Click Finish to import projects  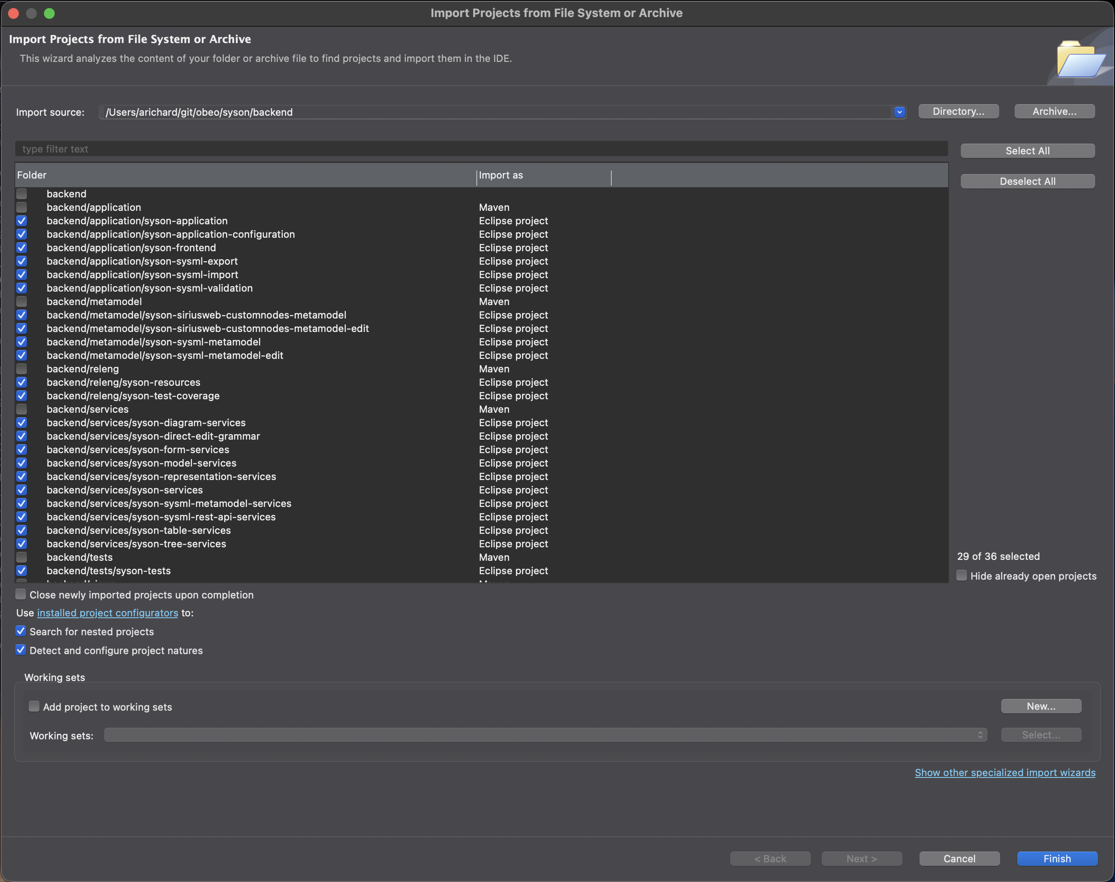[x=1057, y=858]
